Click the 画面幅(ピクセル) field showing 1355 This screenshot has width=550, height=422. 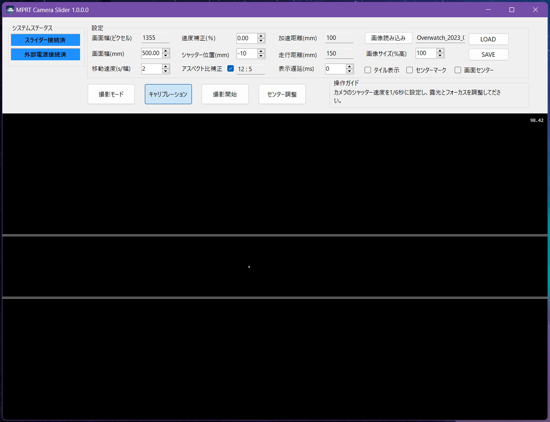pyautogui.click(x=155, y=38)
